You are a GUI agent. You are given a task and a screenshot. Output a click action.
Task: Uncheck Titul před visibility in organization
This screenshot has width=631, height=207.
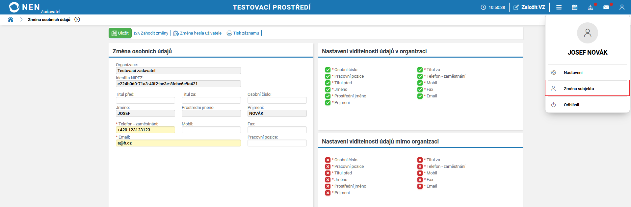(328, 83)
